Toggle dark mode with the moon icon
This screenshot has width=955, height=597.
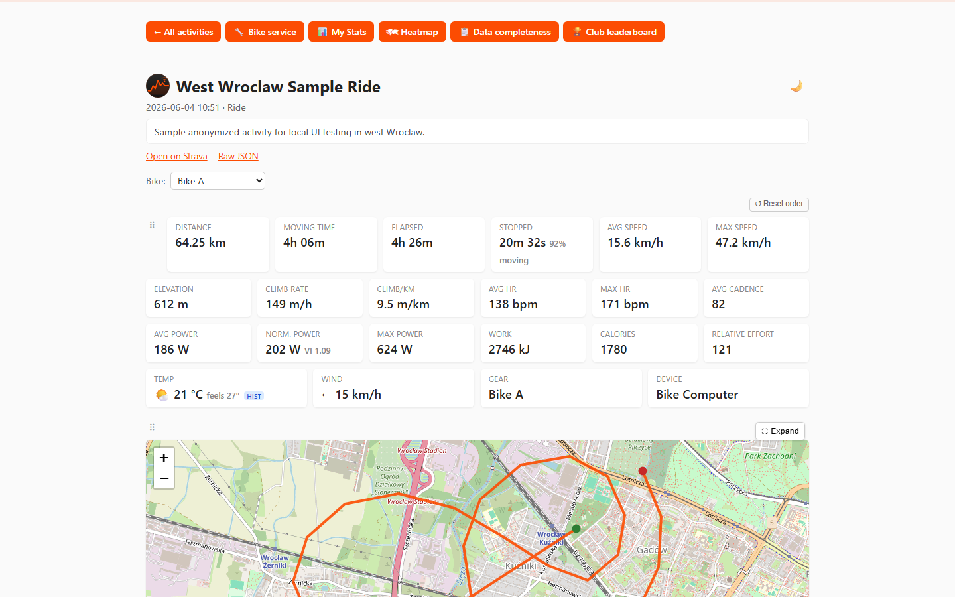click(x=796, y=86)
